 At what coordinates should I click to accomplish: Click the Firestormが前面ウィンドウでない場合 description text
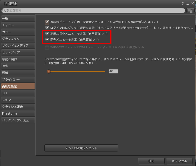[x=118, y=61]
